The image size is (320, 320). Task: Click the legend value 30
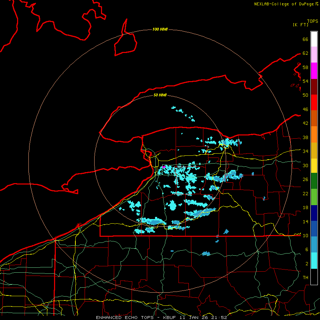305,165
